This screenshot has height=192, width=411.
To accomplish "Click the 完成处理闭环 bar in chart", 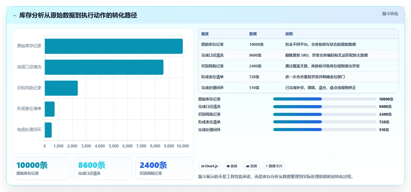I will pyautogui.click(x=48, y=130).
